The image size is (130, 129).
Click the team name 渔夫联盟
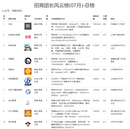pos(12,122)
